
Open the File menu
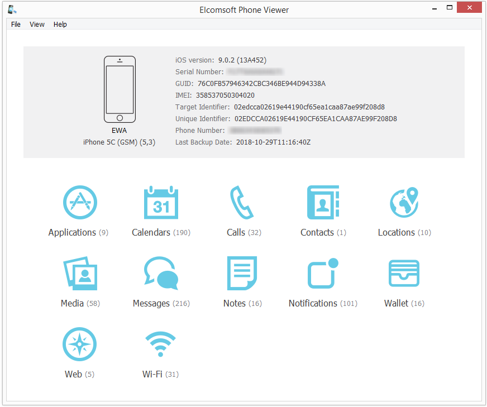coord(16,24)
